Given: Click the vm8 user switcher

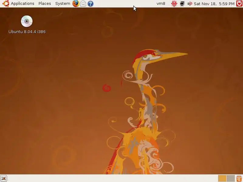Looking at the screenshot, I should click(161, 4).
